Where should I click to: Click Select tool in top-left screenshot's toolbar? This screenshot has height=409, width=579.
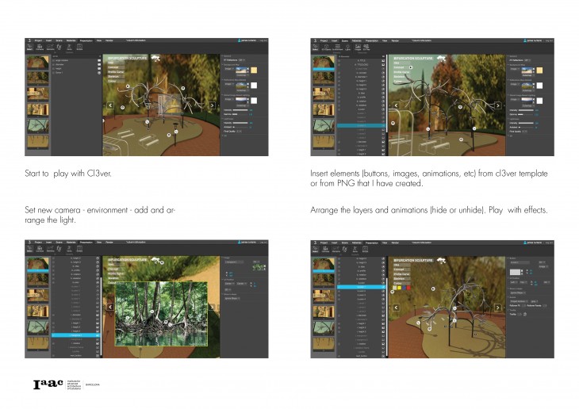point(29,48)
